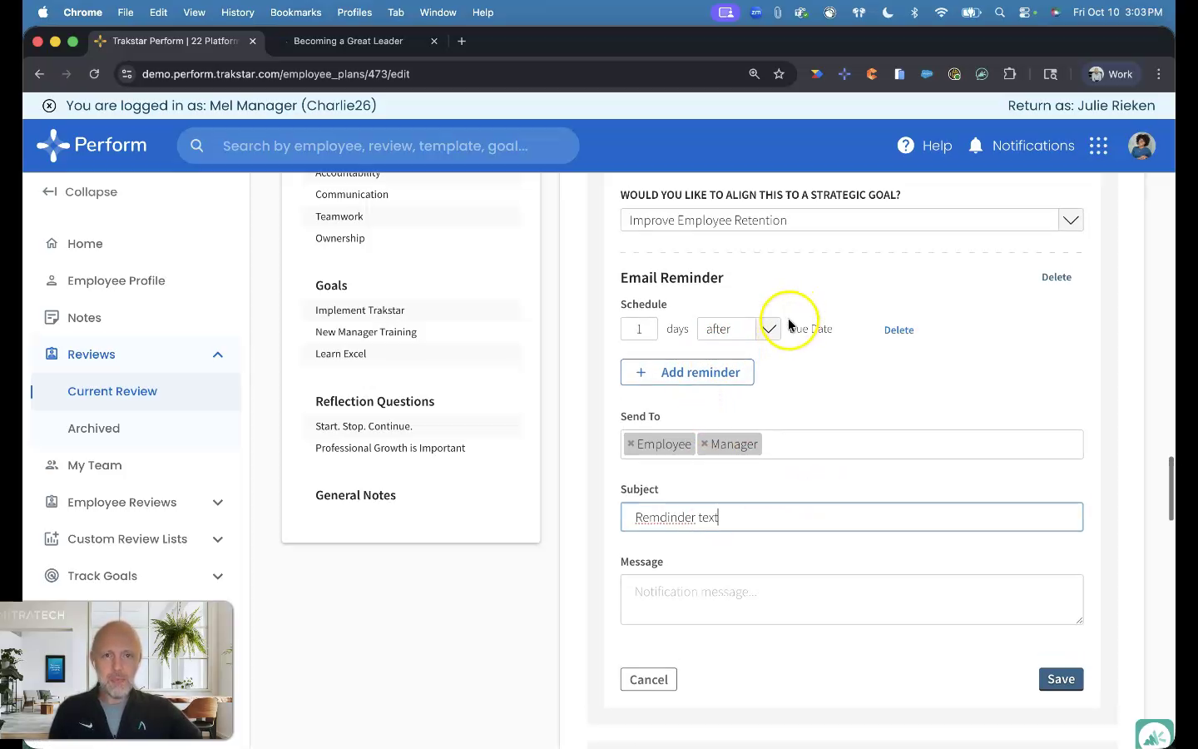Select Archived in sidebar
The image size is (1198, 749).
pyautogui.click(x=94, y=429)
